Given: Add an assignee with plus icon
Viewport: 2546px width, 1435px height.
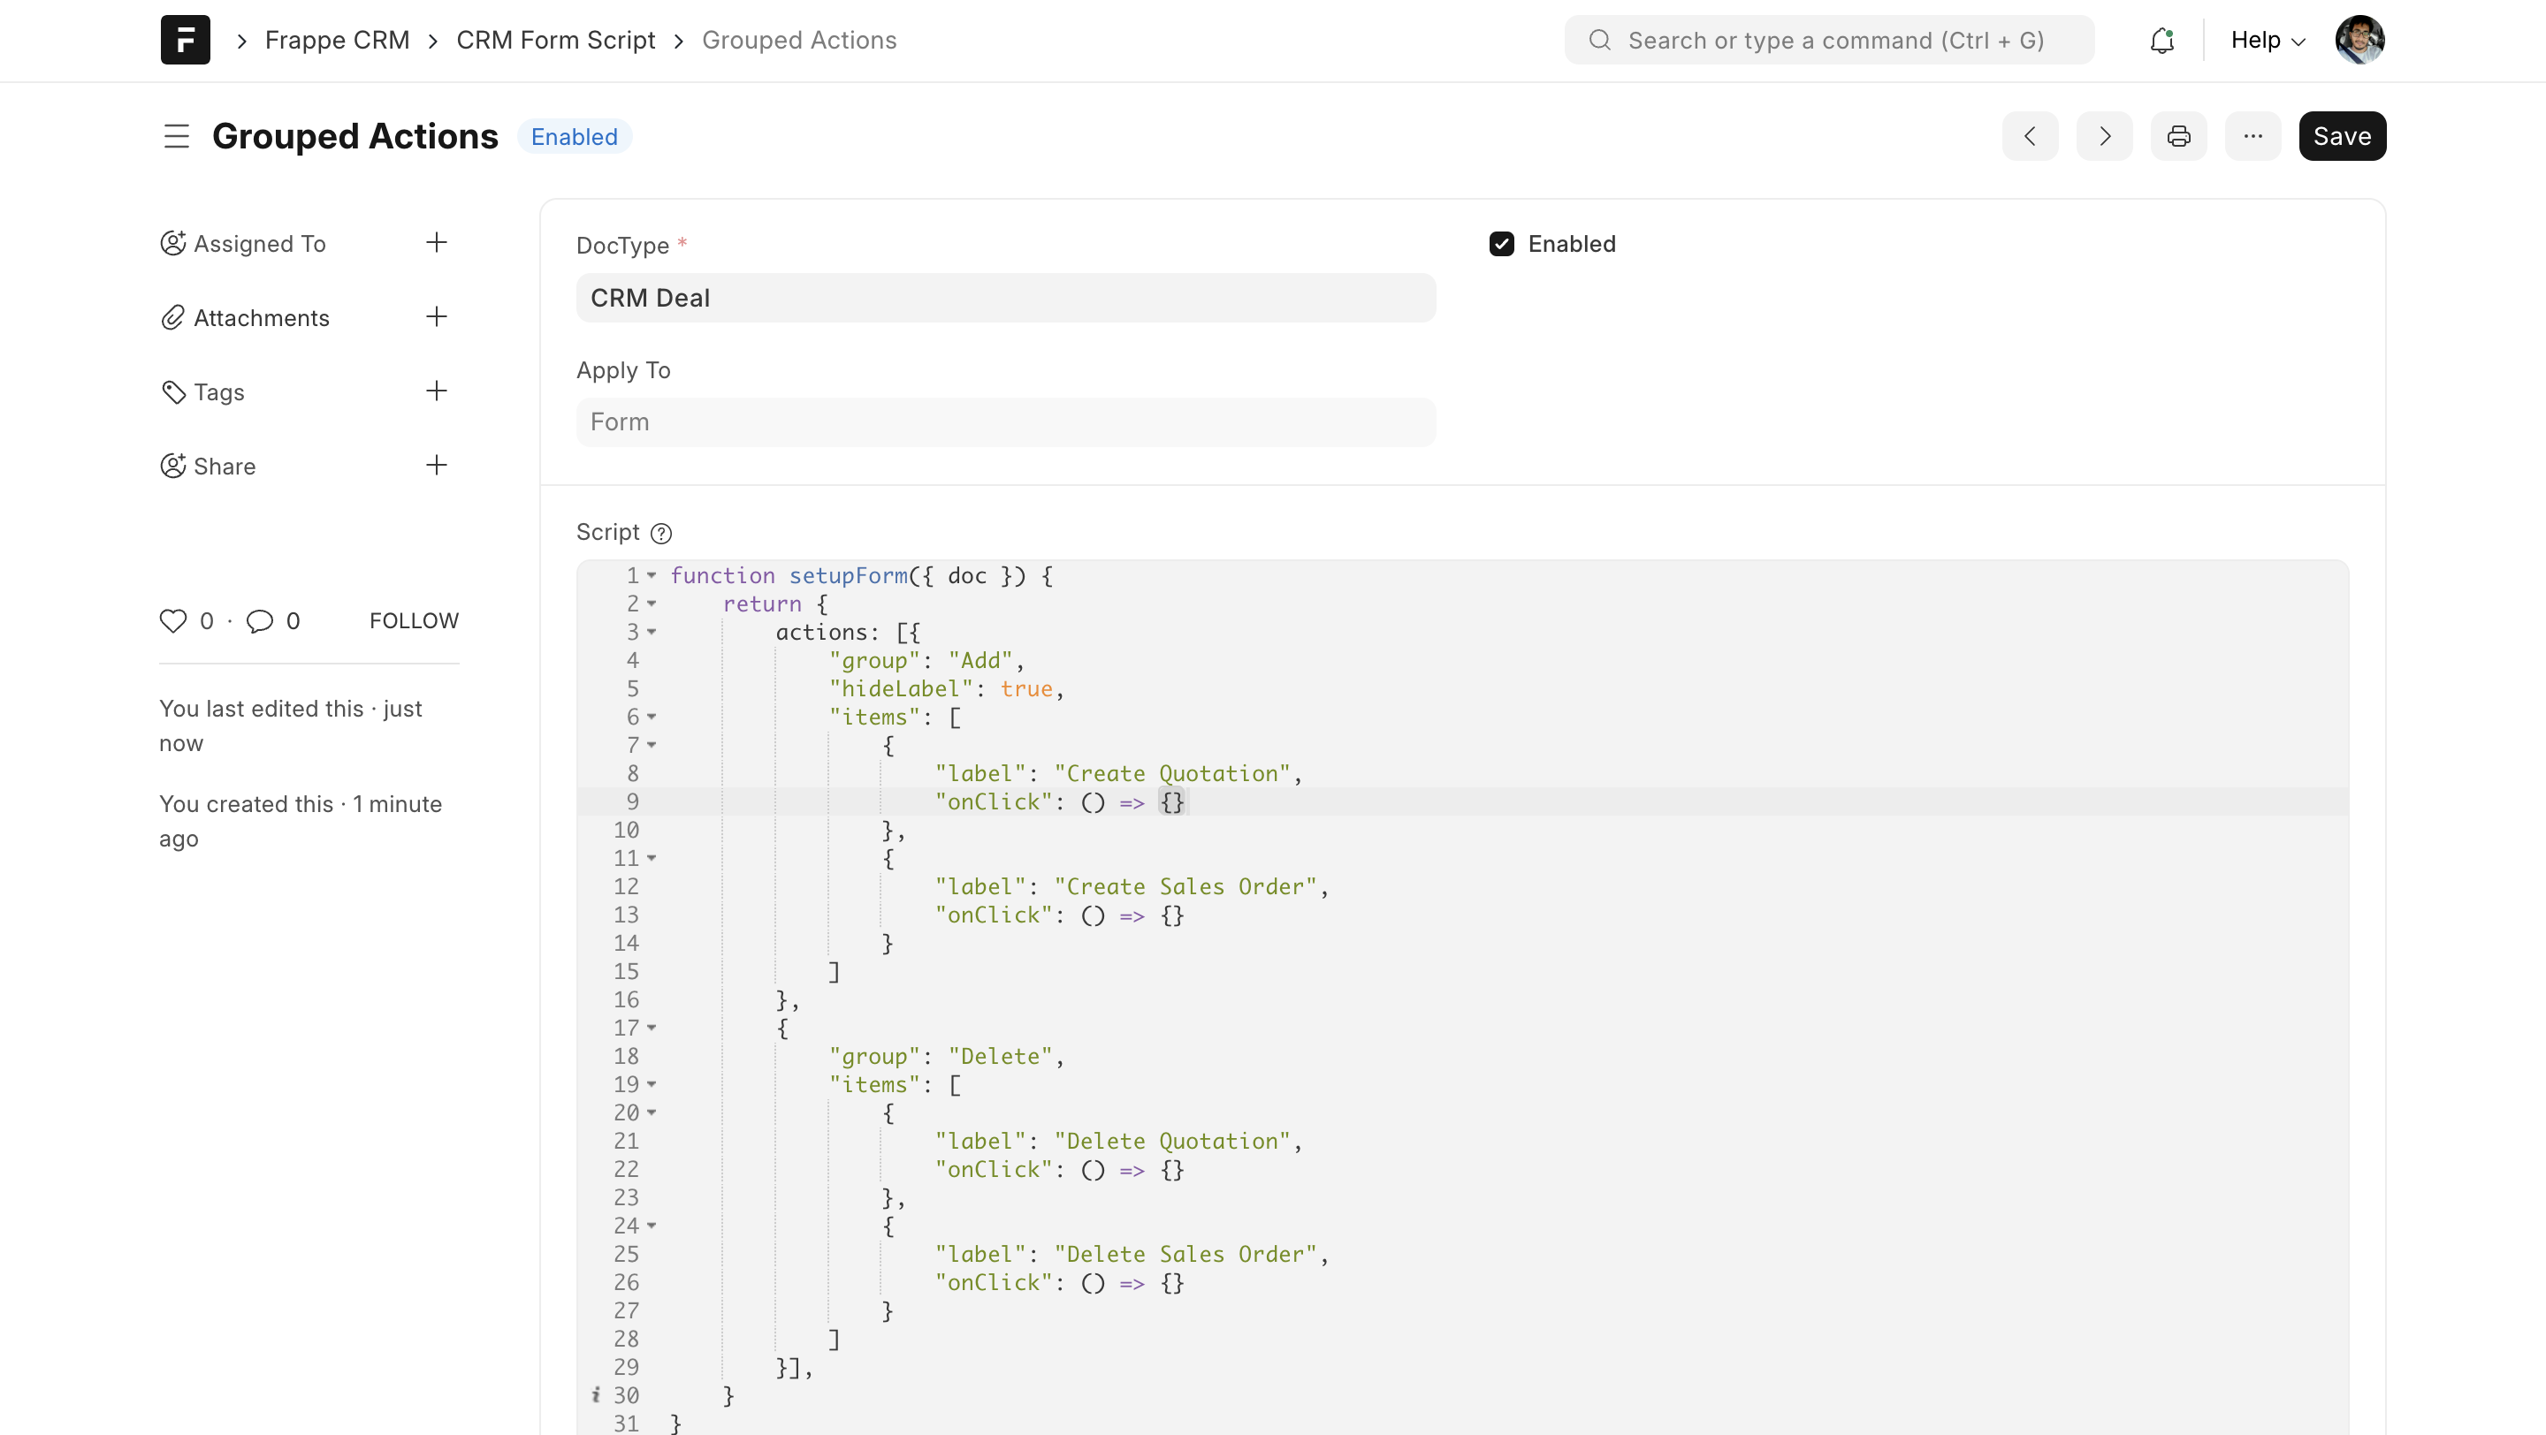Looking at the screenshot, I should [x=436, y=243].
